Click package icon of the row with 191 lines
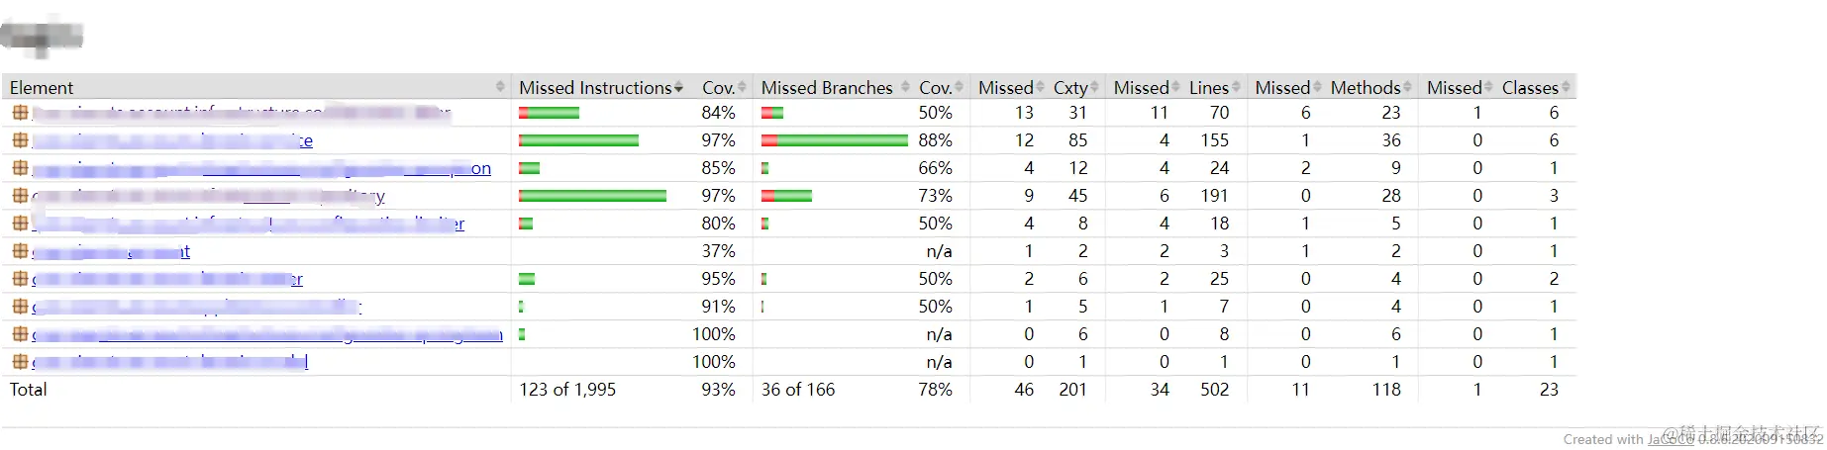The width and height of the screenshot is (1827, 450). [x=20, y=196]
